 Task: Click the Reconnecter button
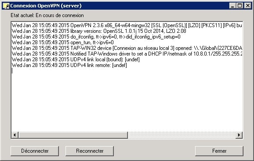[90, 151]
